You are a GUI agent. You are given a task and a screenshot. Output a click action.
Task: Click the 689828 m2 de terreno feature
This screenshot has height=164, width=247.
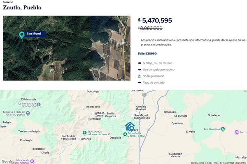click(x=158, y=63)
